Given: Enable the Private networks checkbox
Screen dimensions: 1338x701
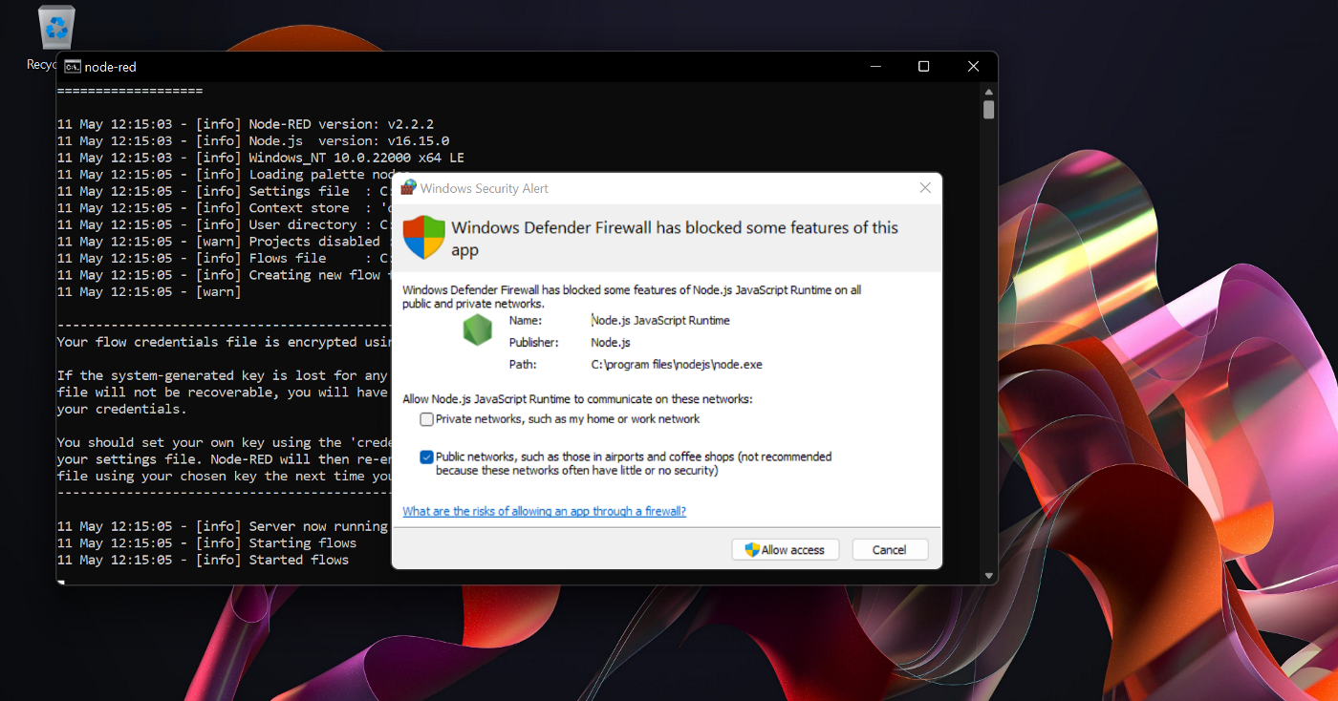Looking at the screenshot, I should [427, 419].
